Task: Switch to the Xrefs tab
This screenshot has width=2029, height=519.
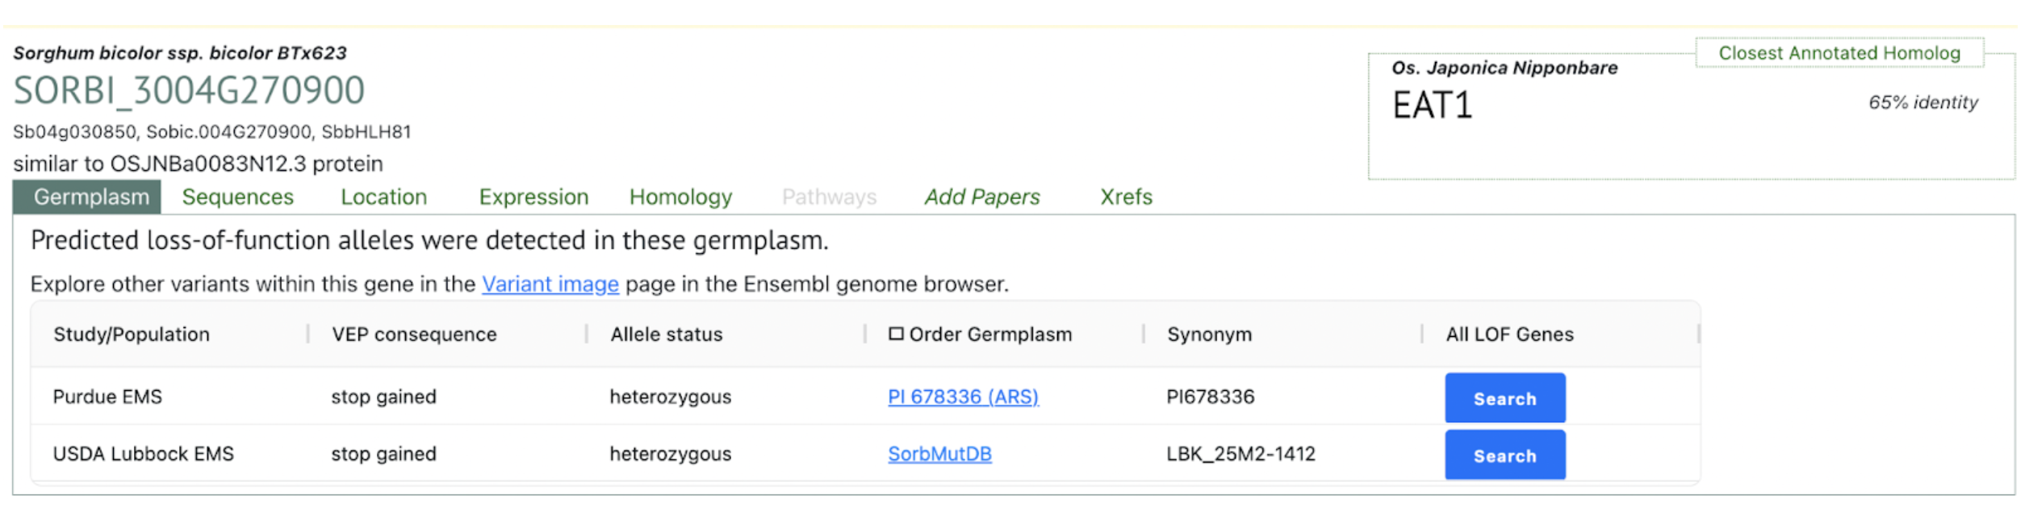Action: pos(1127,197)
